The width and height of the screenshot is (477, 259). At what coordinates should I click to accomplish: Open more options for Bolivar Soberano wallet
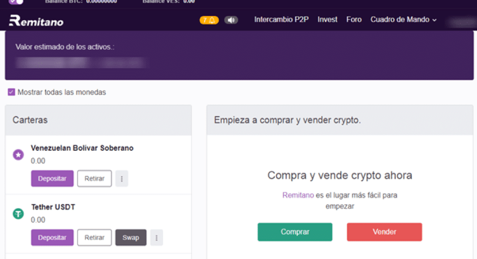coord(121,178)
